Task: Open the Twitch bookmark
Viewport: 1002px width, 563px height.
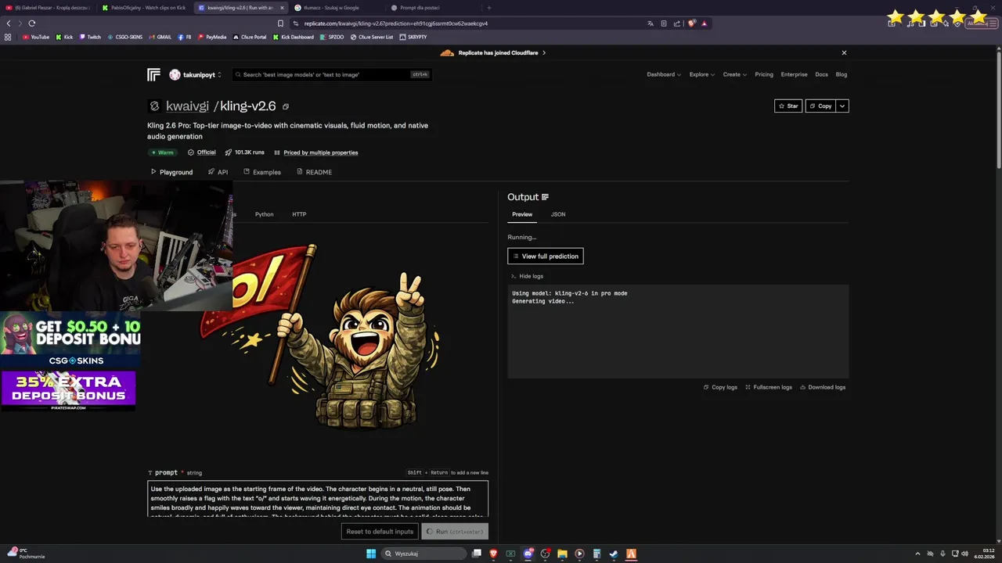Action: coord(90,37)
